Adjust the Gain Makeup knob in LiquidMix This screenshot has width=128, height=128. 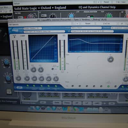pos(56,78)
